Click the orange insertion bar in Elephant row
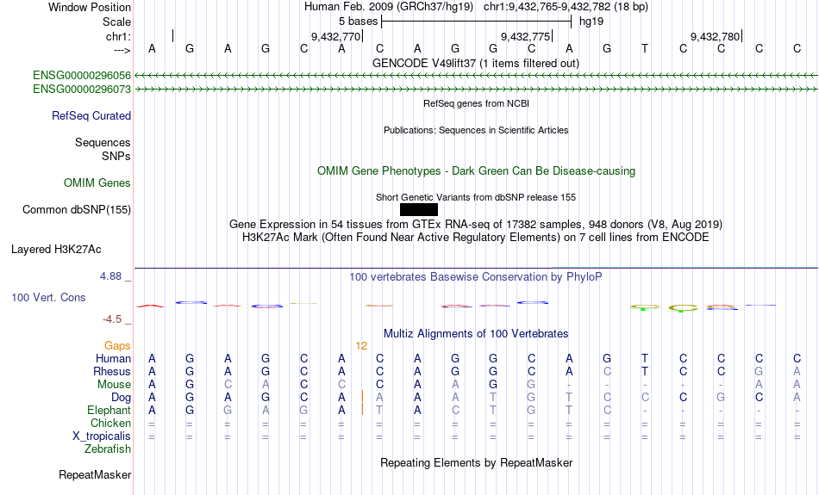819x495 pixels. click(362, 409)
